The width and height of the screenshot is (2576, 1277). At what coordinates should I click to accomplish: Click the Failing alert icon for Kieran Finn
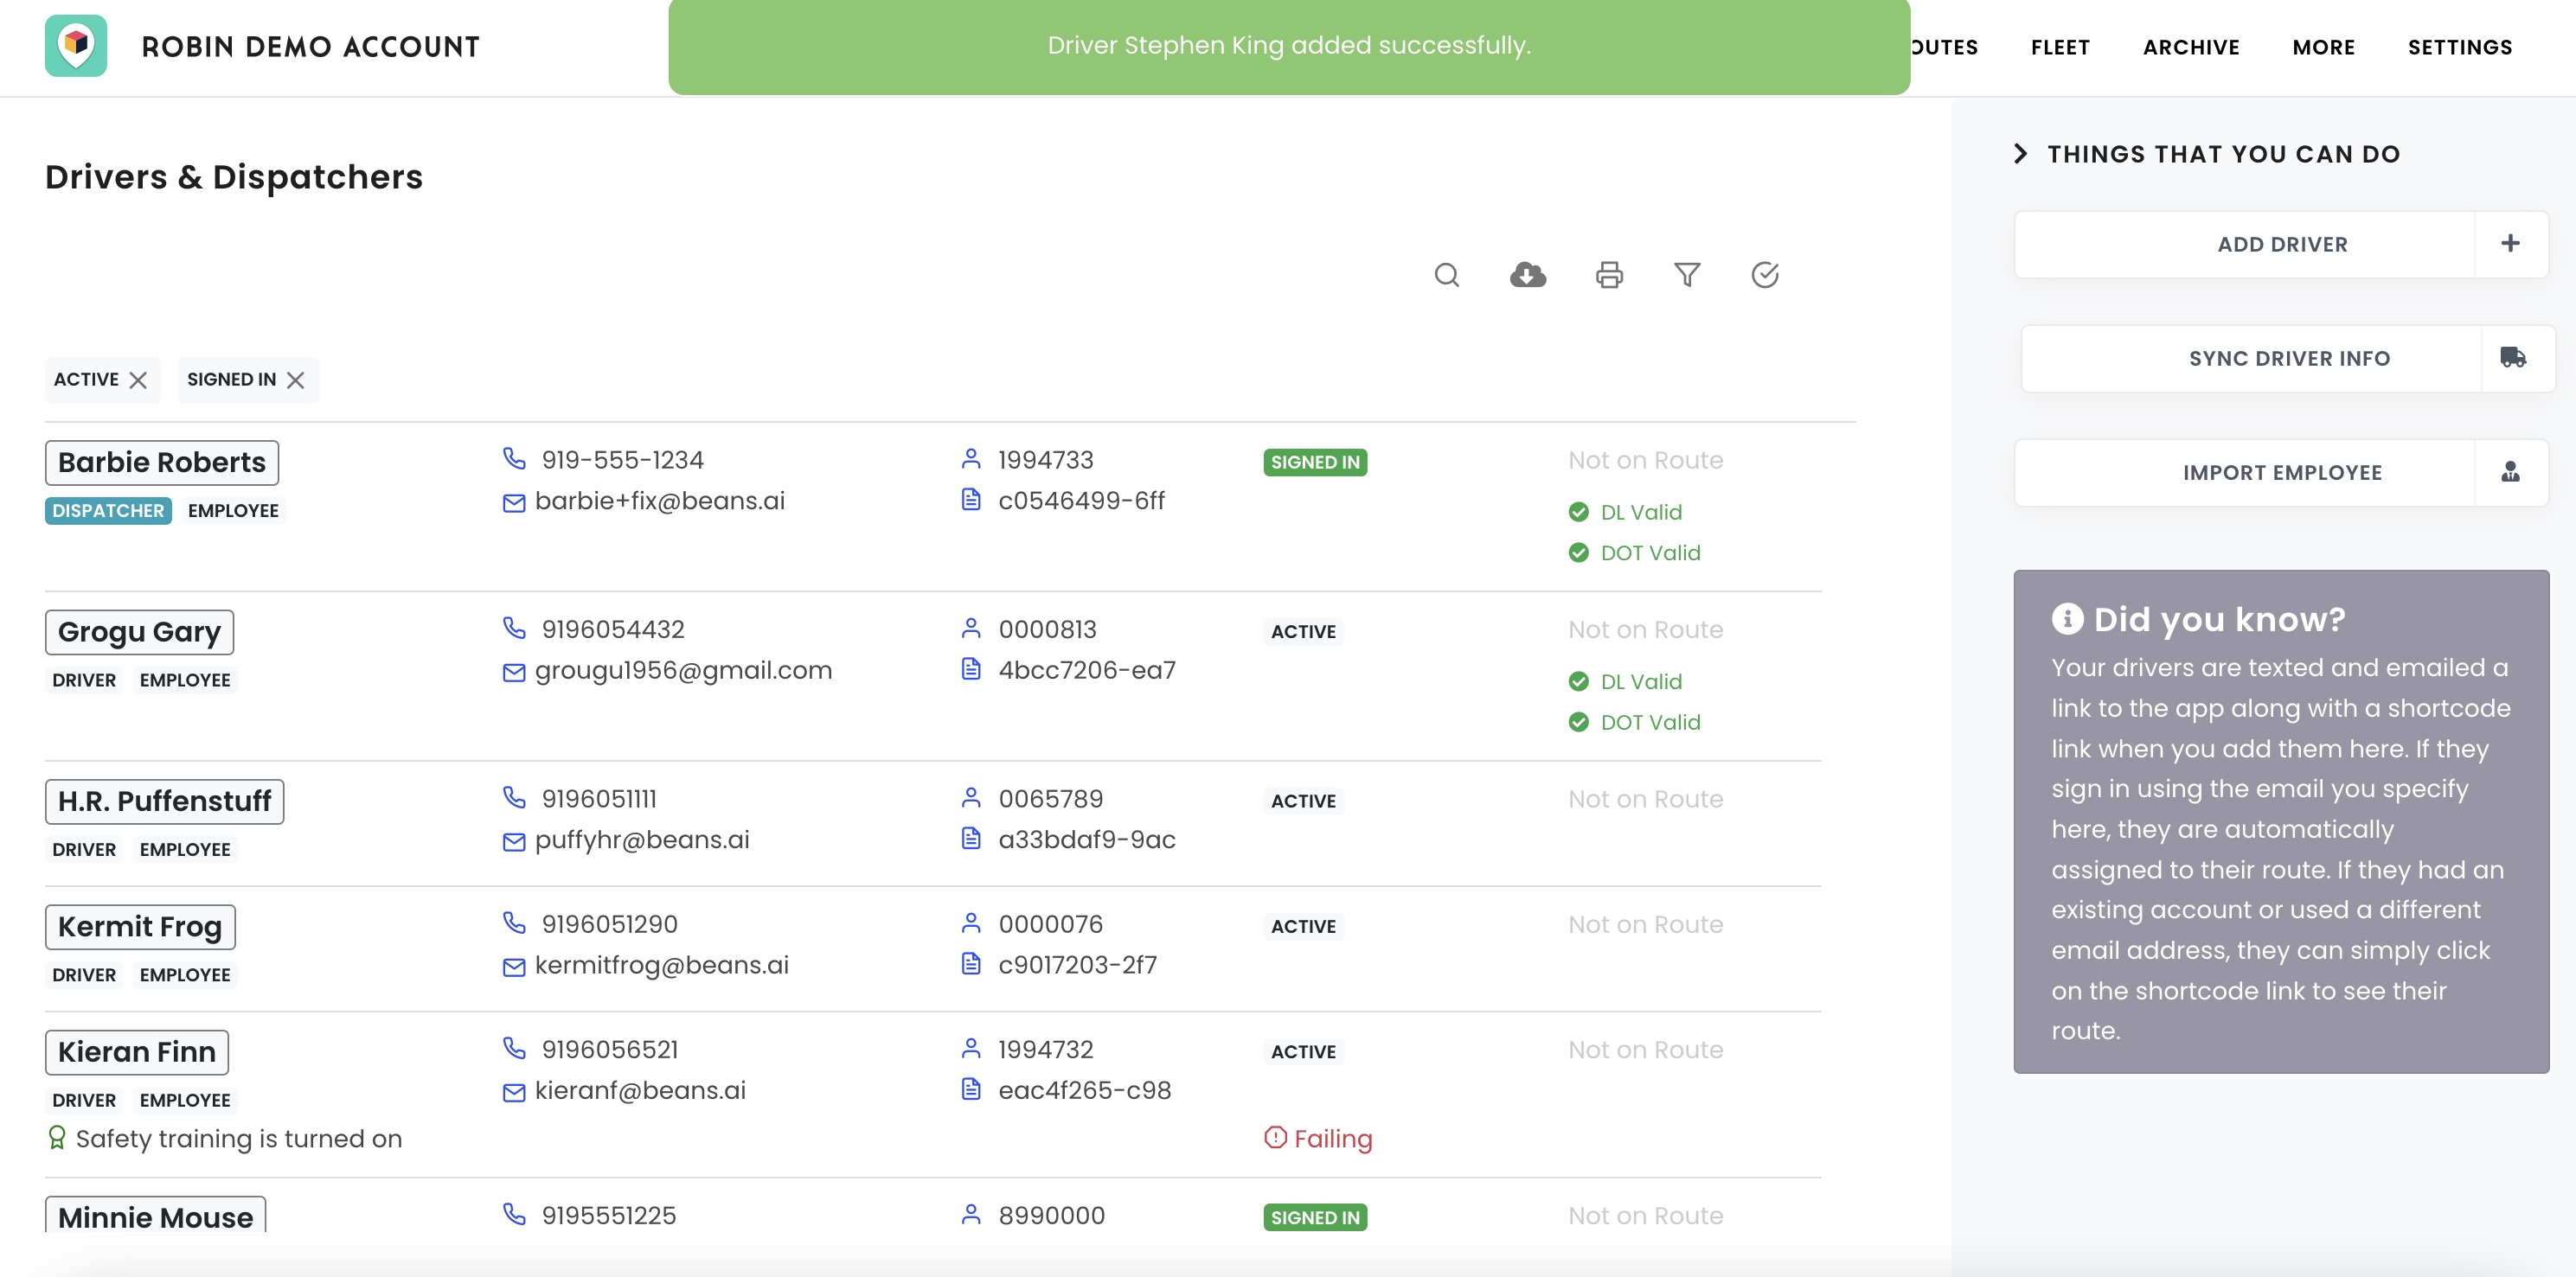1275,1137
